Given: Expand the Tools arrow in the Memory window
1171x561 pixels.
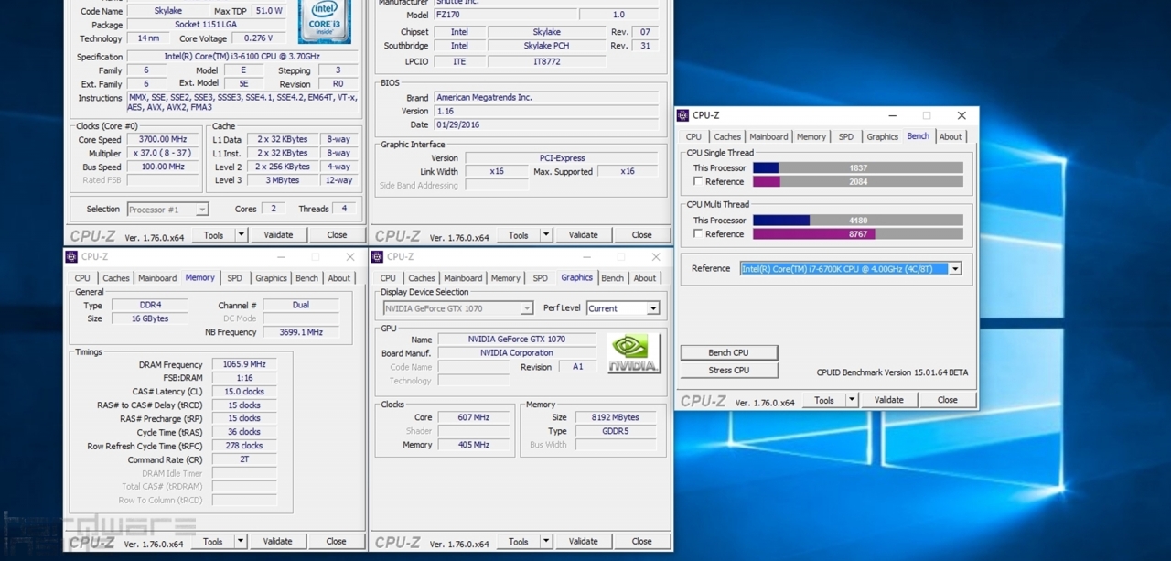Looking at the screenshot, I should (241, 542).
